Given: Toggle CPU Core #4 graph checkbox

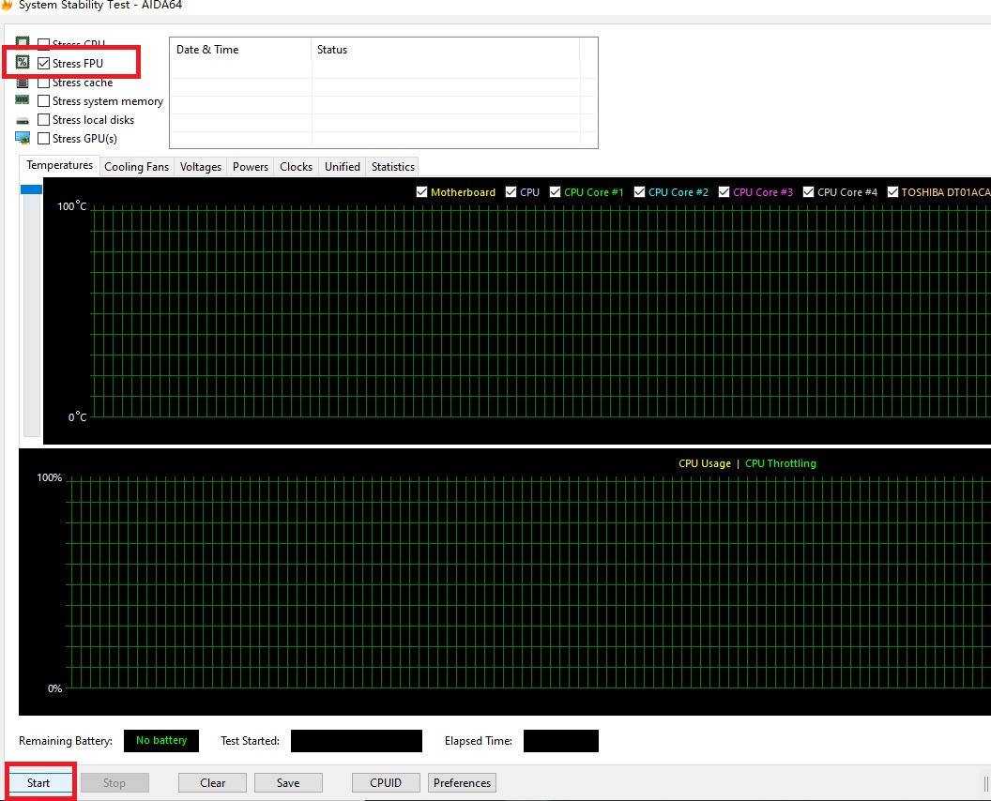Looking at the screenshot, I should tap(808, 192).
